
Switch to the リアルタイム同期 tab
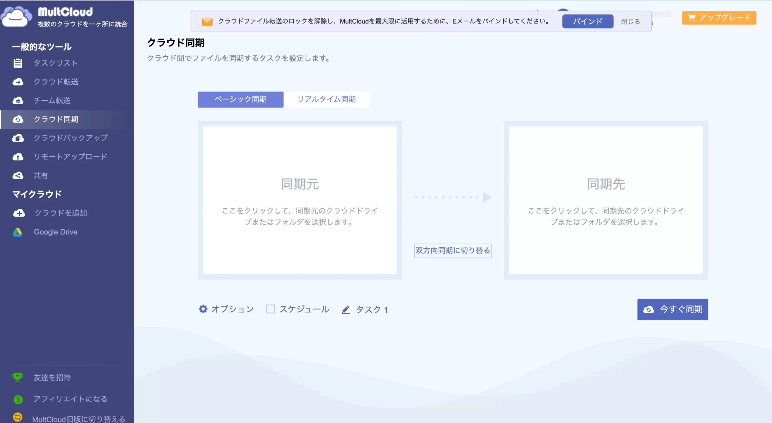[x=326, y=99]
